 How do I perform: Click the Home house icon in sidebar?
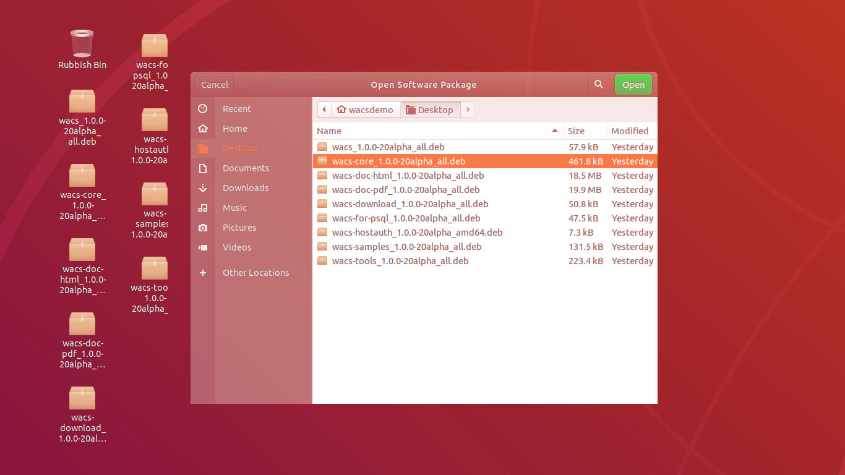[202, 129]
